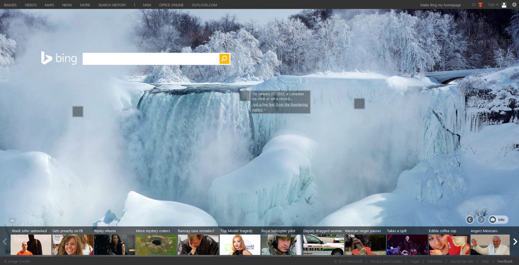This screenshot has height=265, width=519.
Task: Click the search magnifier button
Action: [224, 58]
